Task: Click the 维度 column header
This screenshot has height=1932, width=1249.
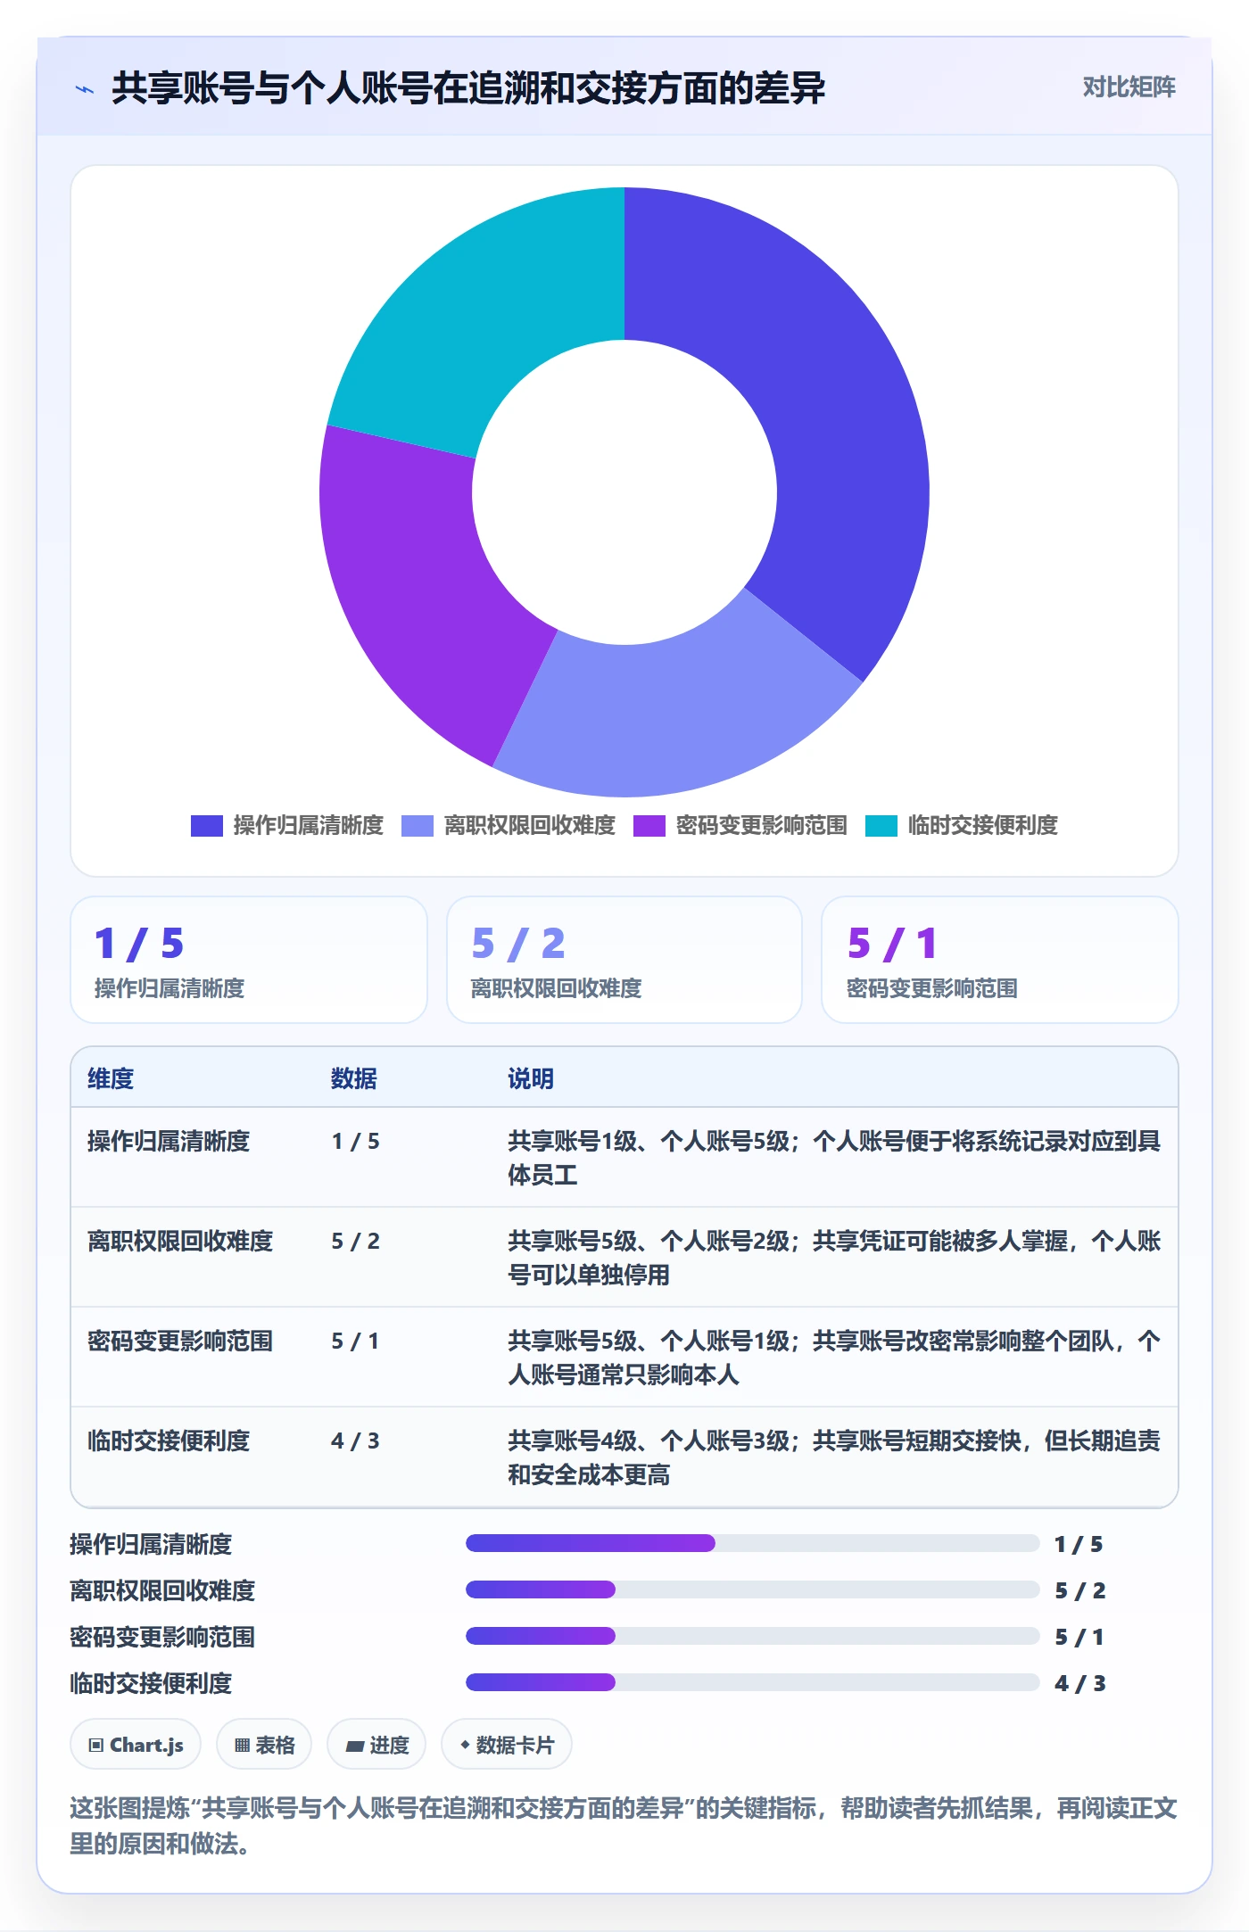Action: pos(111,1078)
